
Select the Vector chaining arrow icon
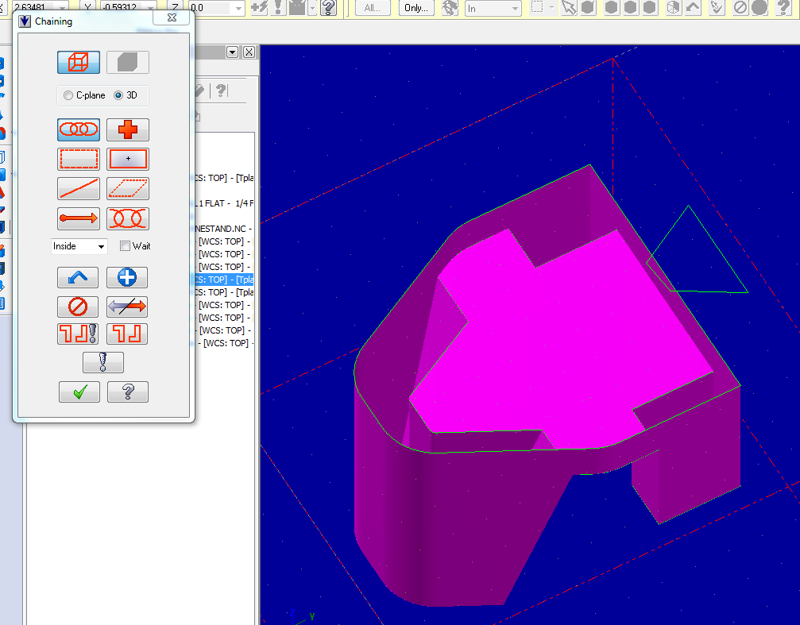click(79, 218)
